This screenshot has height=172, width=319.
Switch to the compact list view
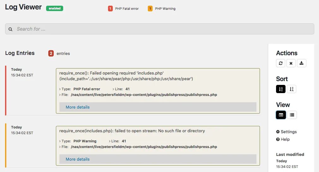click(292, 115)
